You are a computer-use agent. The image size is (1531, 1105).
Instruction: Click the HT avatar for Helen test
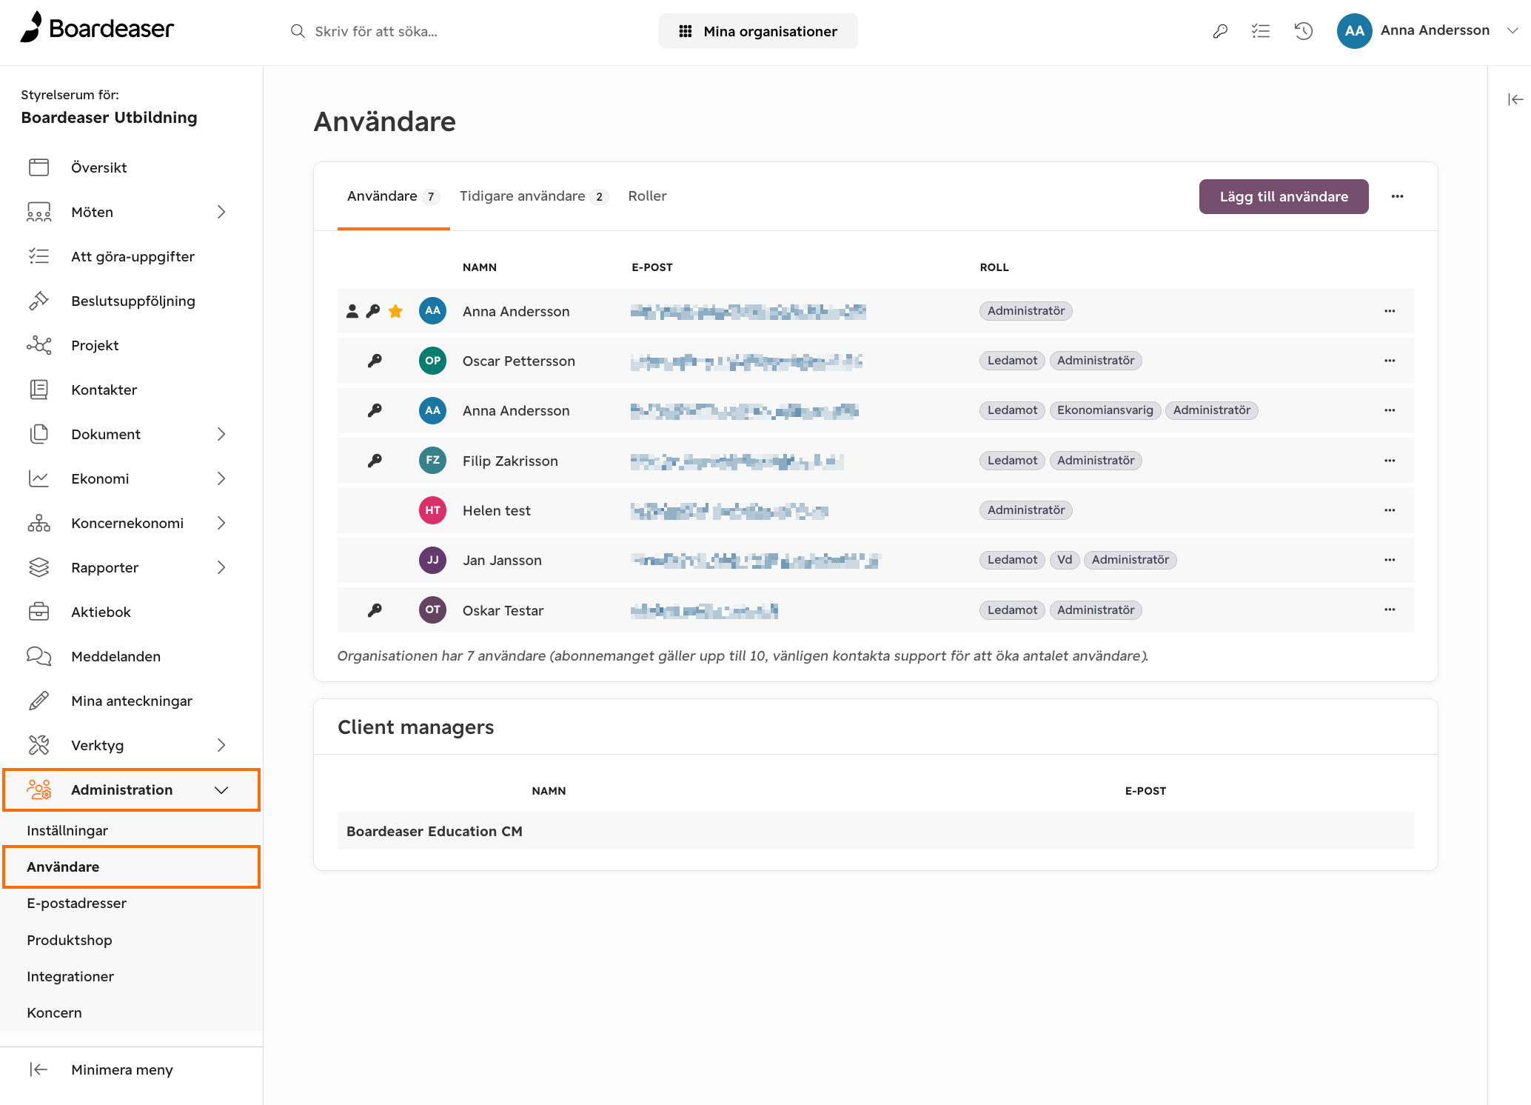coord(432,510)
